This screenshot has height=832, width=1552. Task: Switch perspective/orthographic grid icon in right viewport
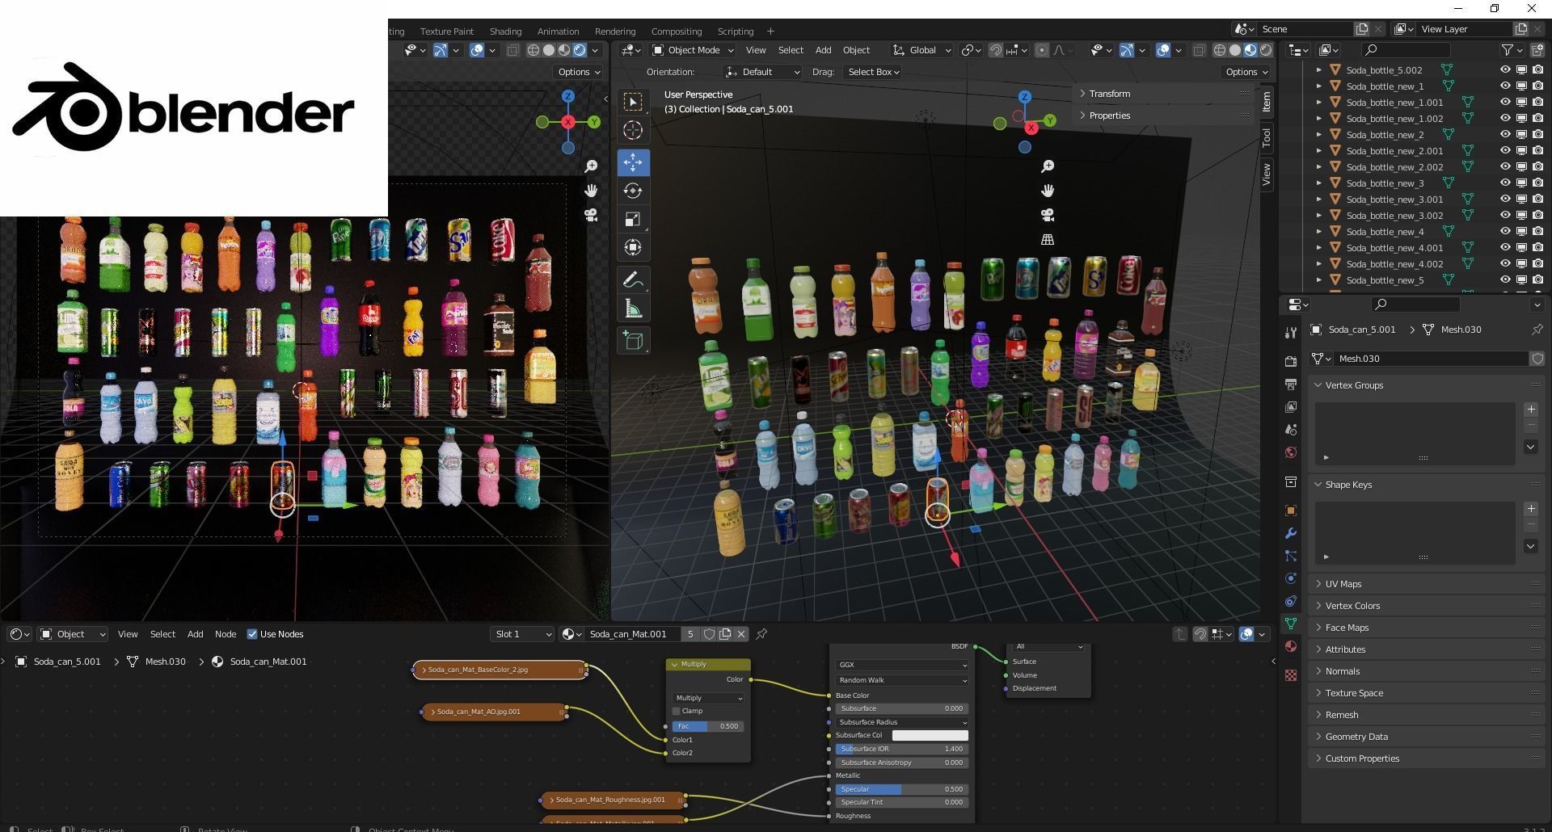coord(1048,239)
